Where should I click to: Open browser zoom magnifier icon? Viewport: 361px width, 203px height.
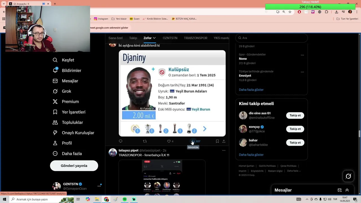284,12
